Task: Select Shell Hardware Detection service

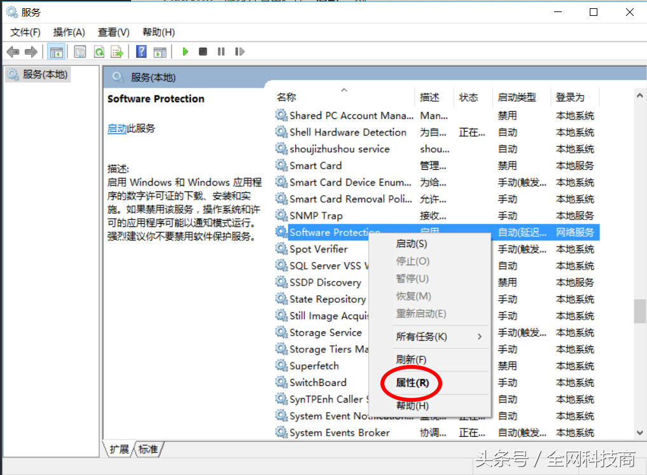Action: [436, 132]
